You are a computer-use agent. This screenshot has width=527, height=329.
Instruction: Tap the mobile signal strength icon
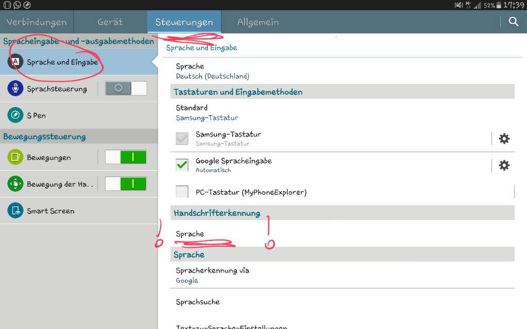tap(477, 5)
